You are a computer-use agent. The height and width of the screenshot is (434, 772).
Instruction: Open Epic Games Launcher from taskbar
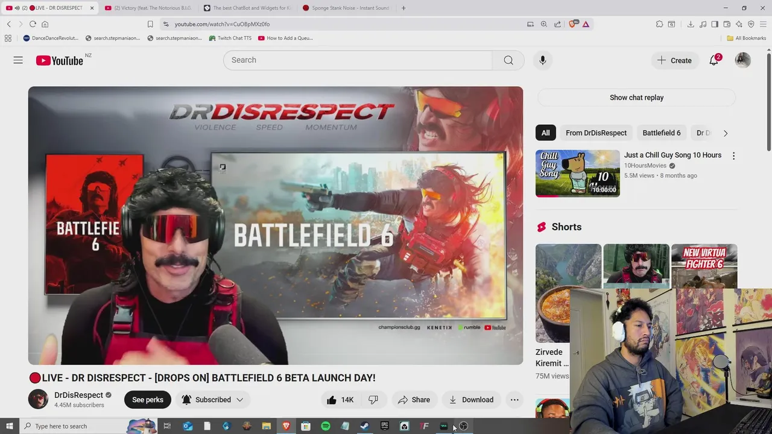pyautogui.click(x=385, y=426)
